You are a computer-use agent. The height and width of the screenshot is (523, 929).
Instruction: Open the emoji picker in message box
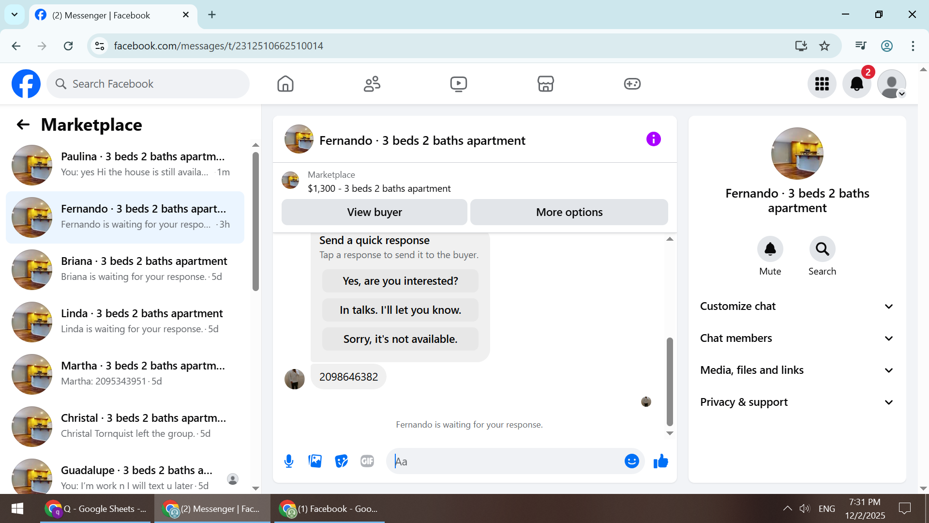coord(631,461)
